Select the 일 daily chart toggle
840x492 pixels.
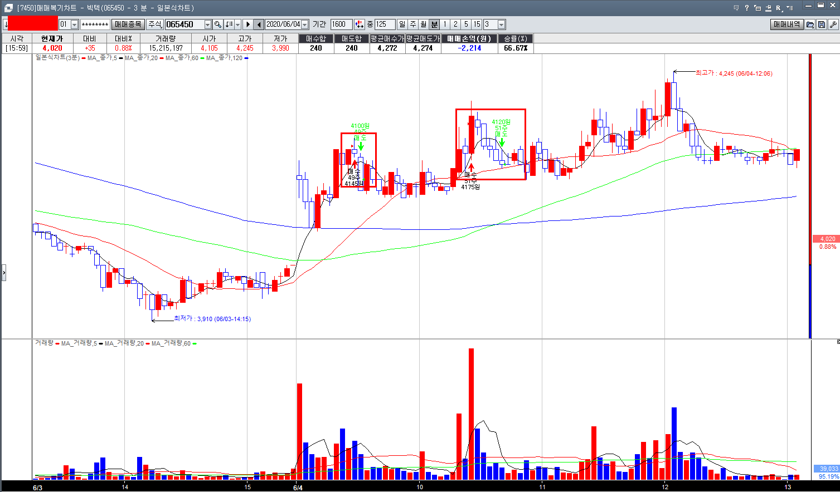tap(402, 24)
